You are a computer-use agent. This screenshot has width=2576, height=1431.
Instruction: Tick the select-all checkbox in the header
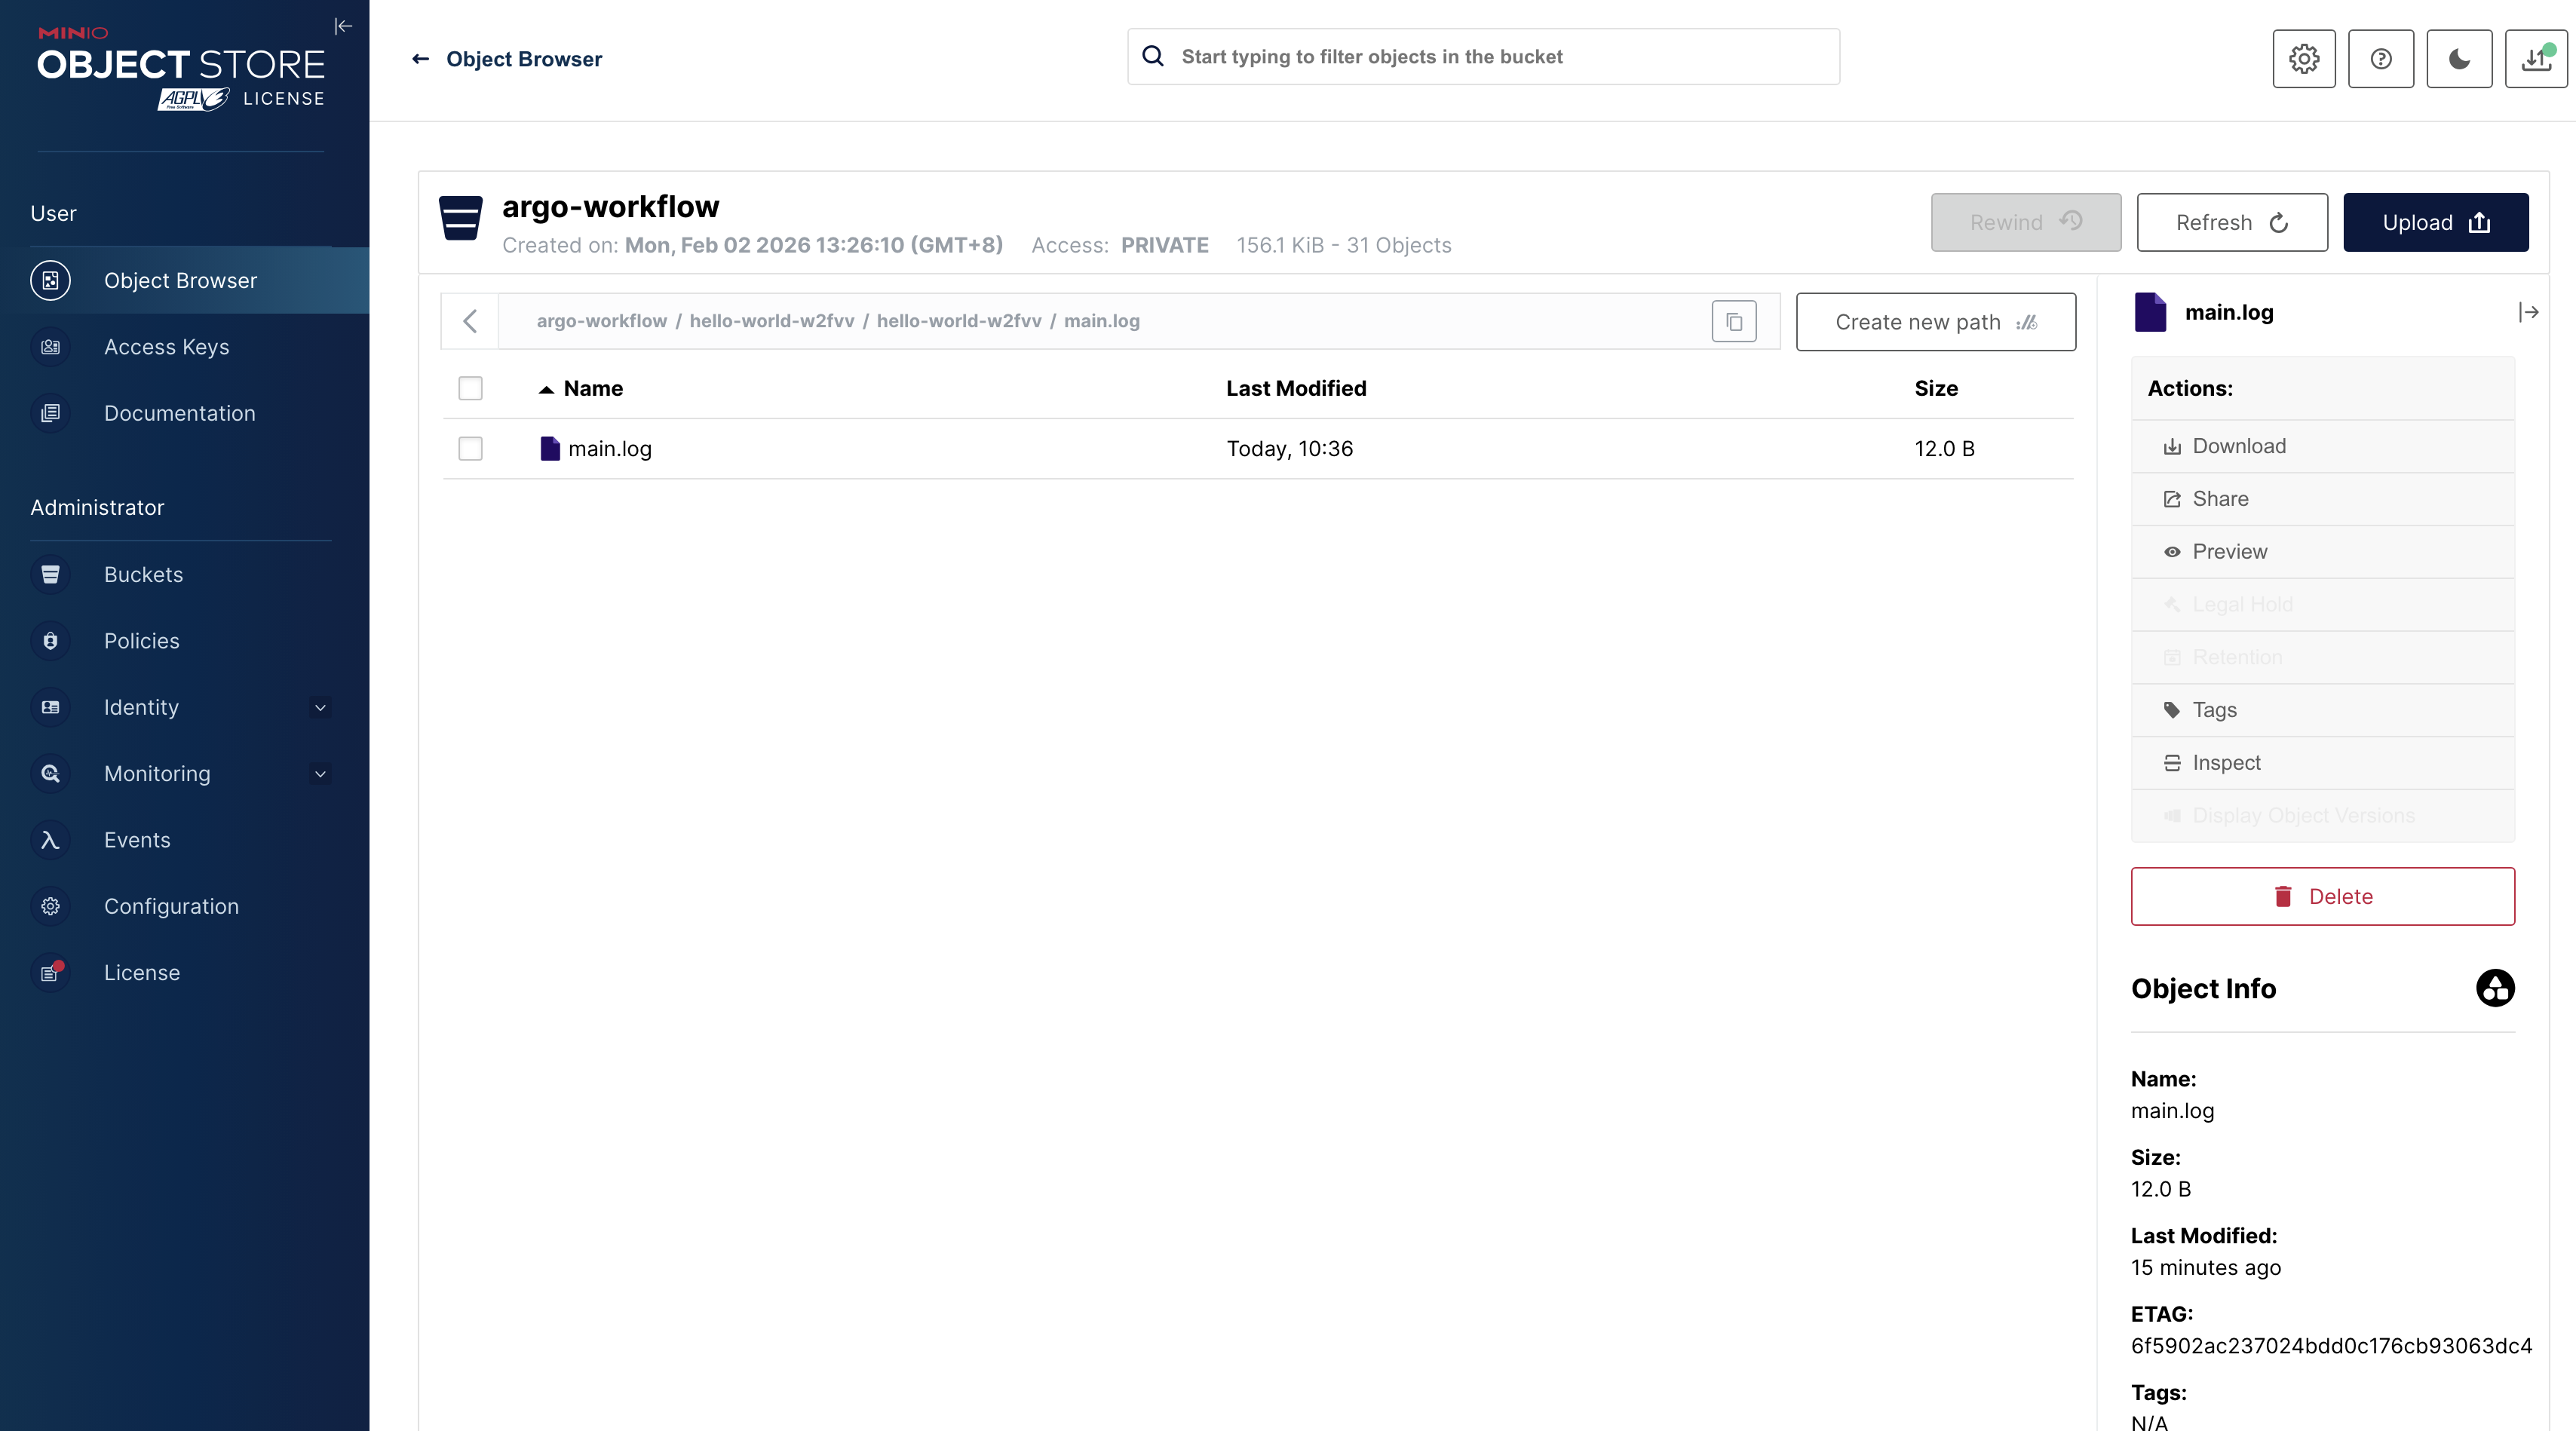click(x=470, y=388)
